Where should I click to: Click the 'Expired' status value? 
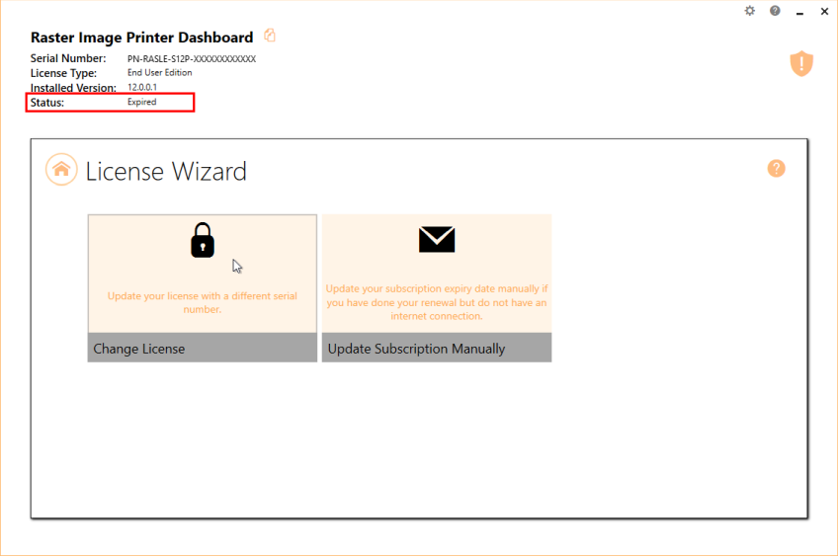pyautogui.click(x=141, y=102)
